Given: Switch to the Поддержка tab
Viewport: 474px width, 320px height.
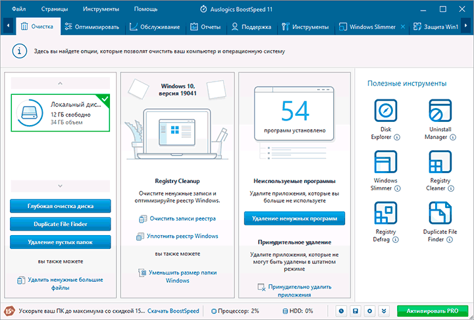Looking at the screenshot, I should coord(251,27).
